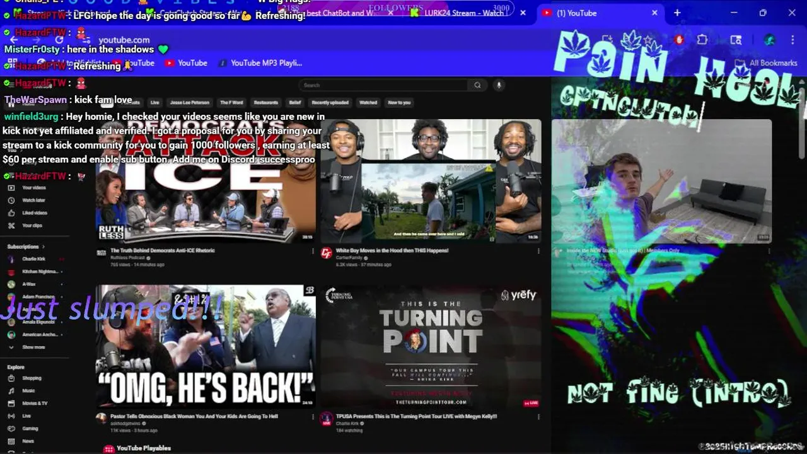Image resolution: width=807 pixels, height=454 pixels.
Task: Click the YouTube search input field
Action: (x=383, y=85)
